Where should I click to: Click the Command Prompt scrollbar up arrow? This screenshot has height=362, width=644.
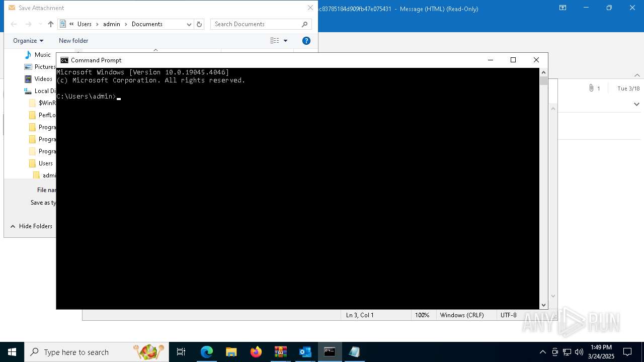point(543,72)
